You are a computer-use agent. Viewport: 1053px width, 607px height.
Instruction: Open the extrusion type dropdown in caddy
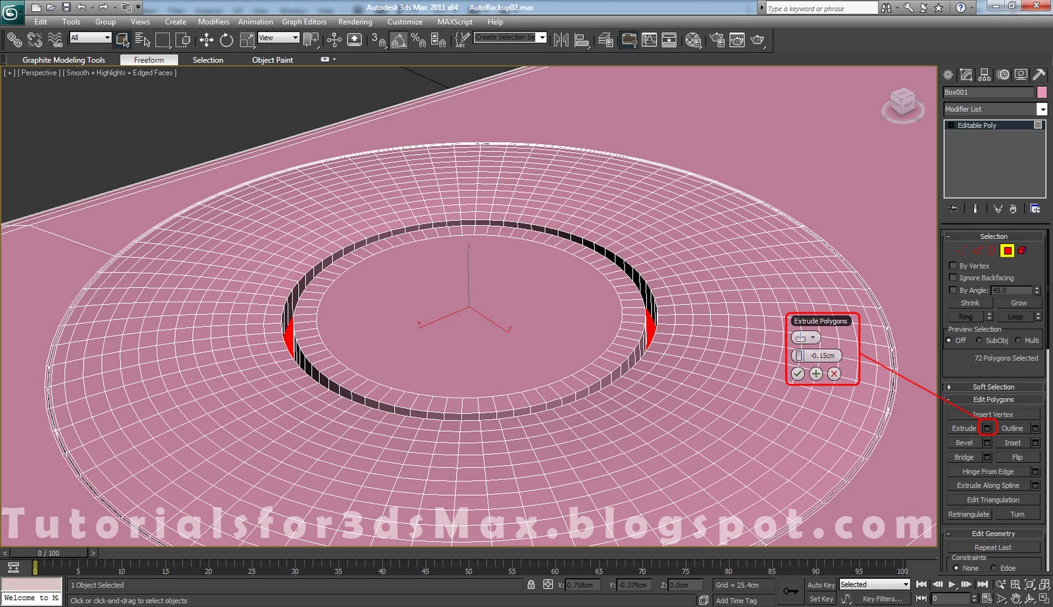coord(806,337)
